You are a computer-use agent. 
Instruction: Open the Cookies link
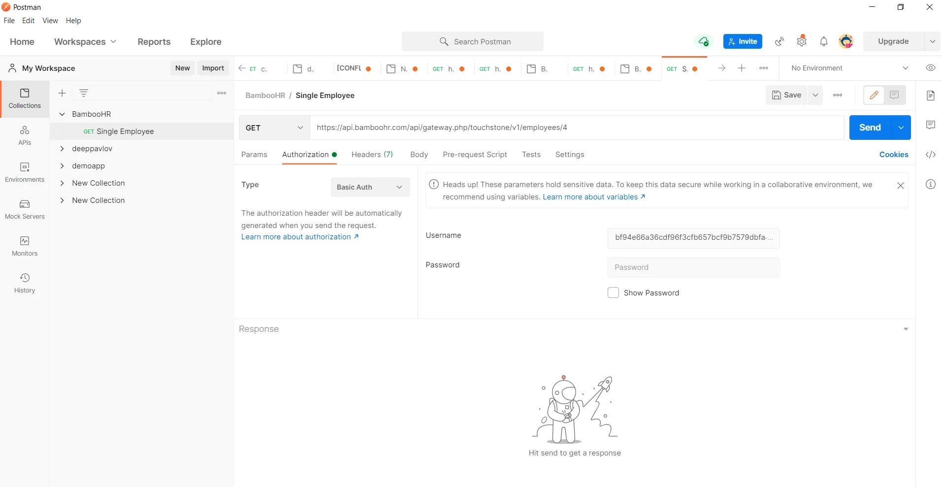[894, 155]
